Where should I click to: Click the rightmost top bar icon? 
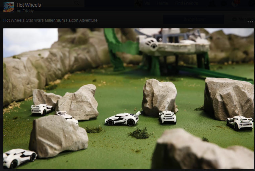coord(251,3)
